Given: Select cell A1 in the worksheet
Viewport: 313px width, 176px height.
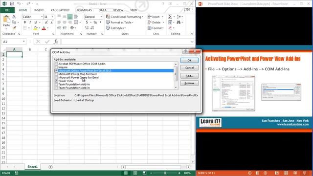Looking at the screenshot, I should pos(14,54).
